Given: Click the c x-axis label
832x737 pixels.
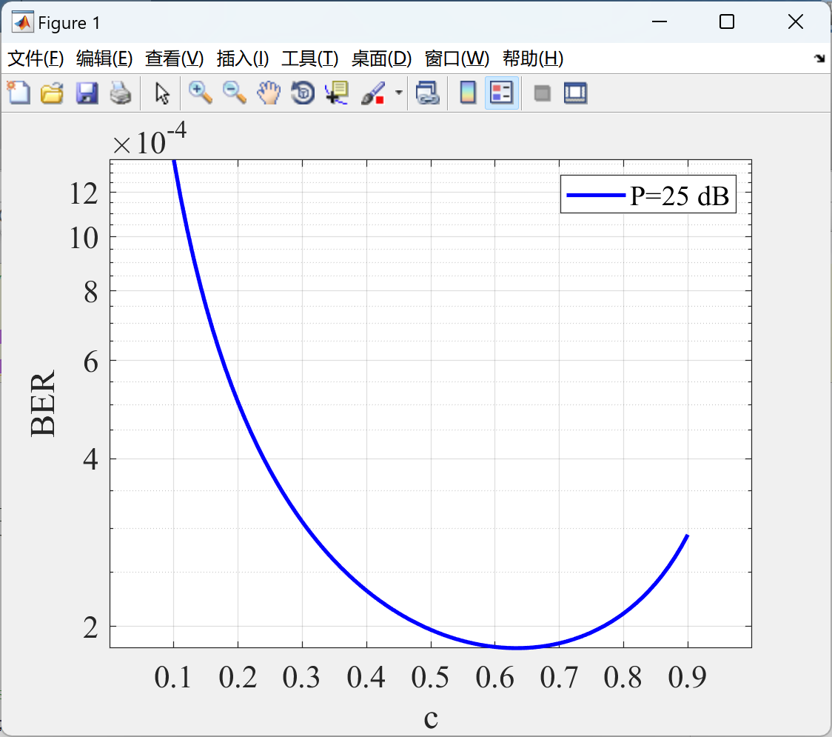Looking at the screenshot, I should (431, 719).
